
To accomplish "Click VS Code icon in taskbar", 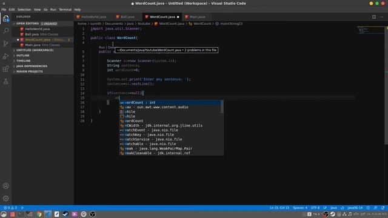I will (48, 214).
